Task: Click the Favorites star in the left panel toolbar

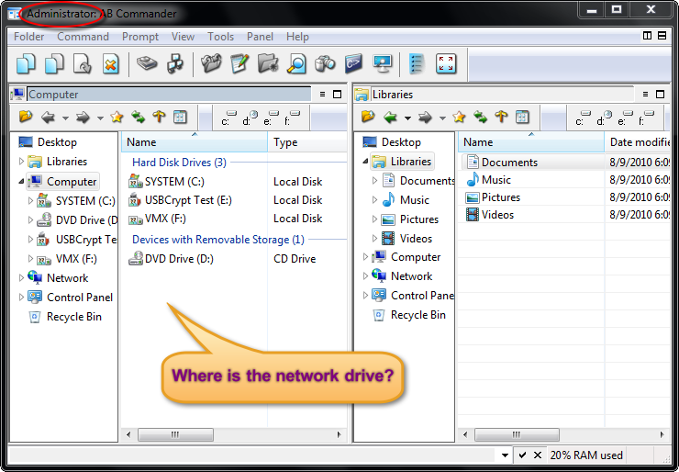Action: click(117, 117)
